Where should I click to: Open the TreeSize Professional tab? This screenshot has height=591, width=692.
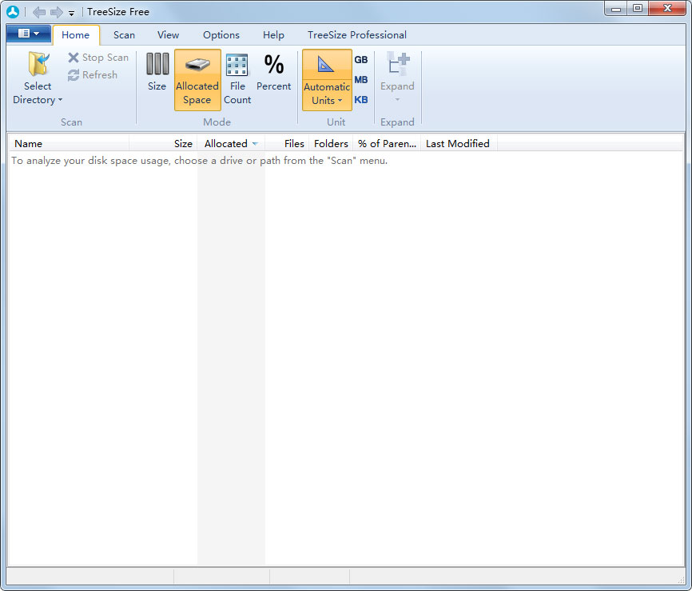[x=356, y=35]
